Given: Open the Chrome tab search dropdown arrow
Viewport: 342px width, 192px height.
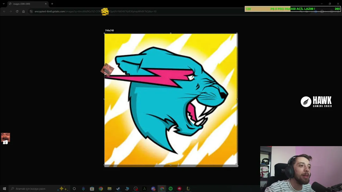Looking at the screenshot, I should click(3, 4).
